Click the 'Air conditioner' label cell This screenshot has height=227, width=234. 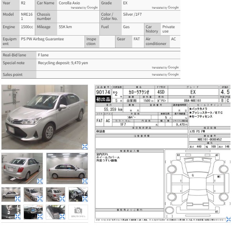157,41
